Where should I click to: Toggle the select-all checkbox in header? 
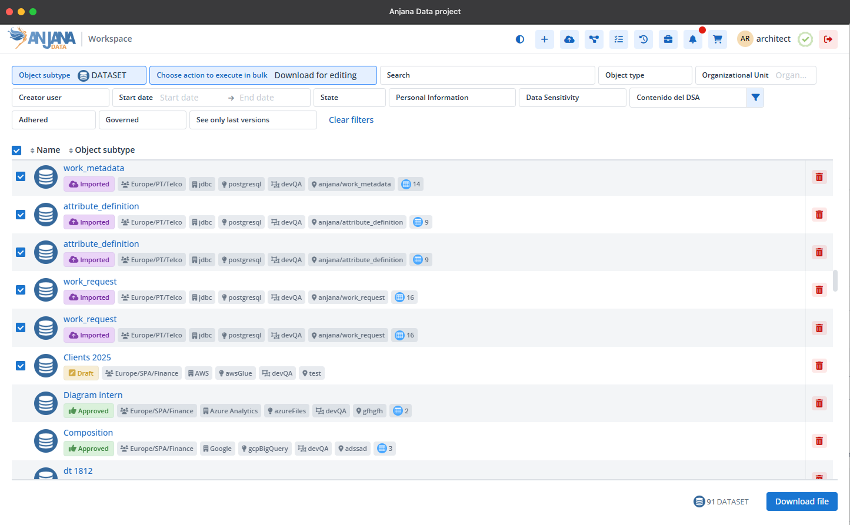(16, 151)
